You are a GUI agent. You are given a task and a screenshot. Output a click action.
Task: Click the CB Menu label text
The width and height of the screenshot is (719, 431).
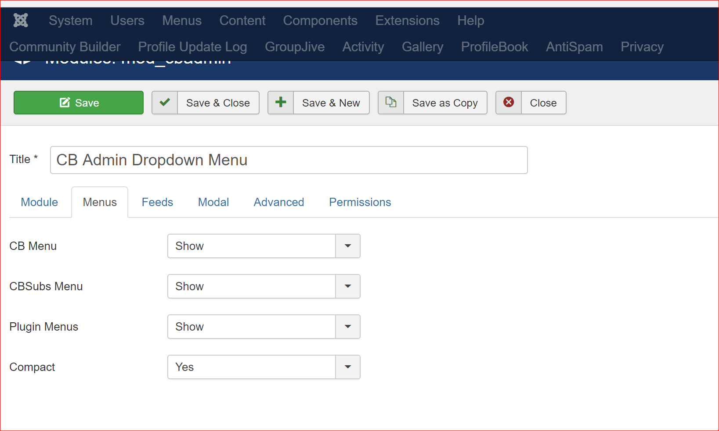tap(33, 246)
